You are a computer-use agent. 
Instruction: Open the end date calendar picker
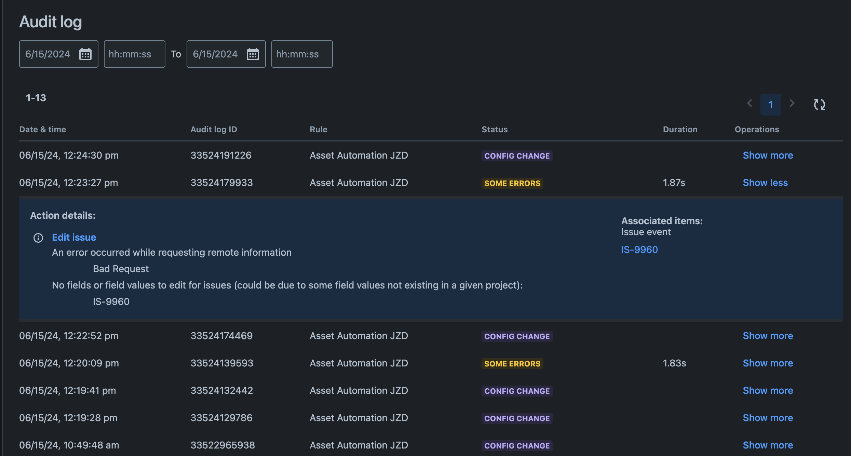253,54
